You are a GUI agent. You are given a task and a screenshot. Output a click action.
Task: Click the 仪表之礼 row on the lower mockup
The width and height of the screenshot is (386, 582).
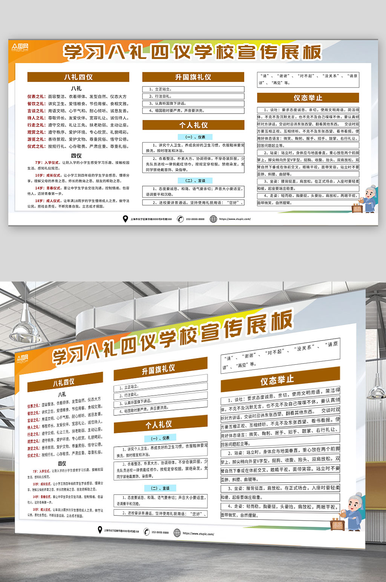(x=64, y=402)
